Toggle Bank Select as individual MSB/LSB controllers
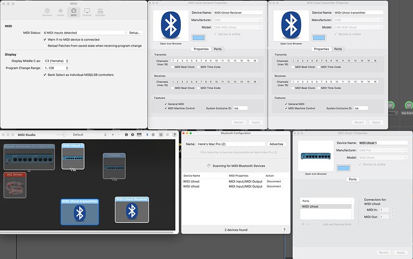The width and height of the screenshot is (413, 259). pyautogui.click(x=45, y=75)
